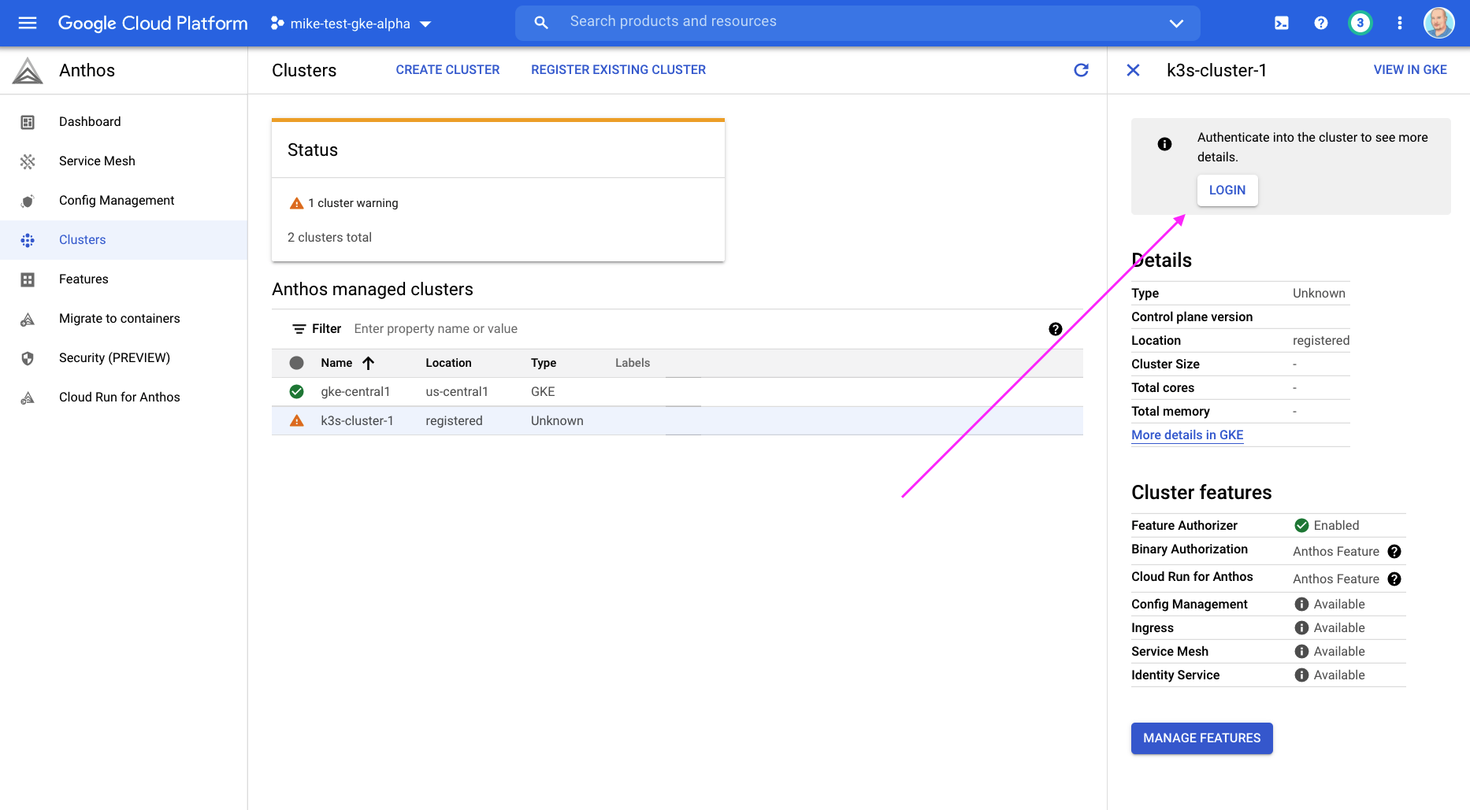
Task: Click Service Mesh availability info icon
Action: coord(1301,652)
